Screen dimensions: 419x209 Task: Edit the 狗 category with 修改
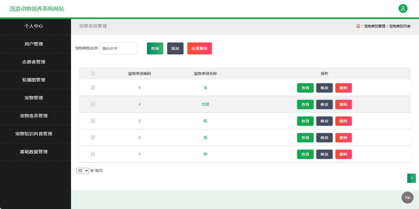coord(324,154)
